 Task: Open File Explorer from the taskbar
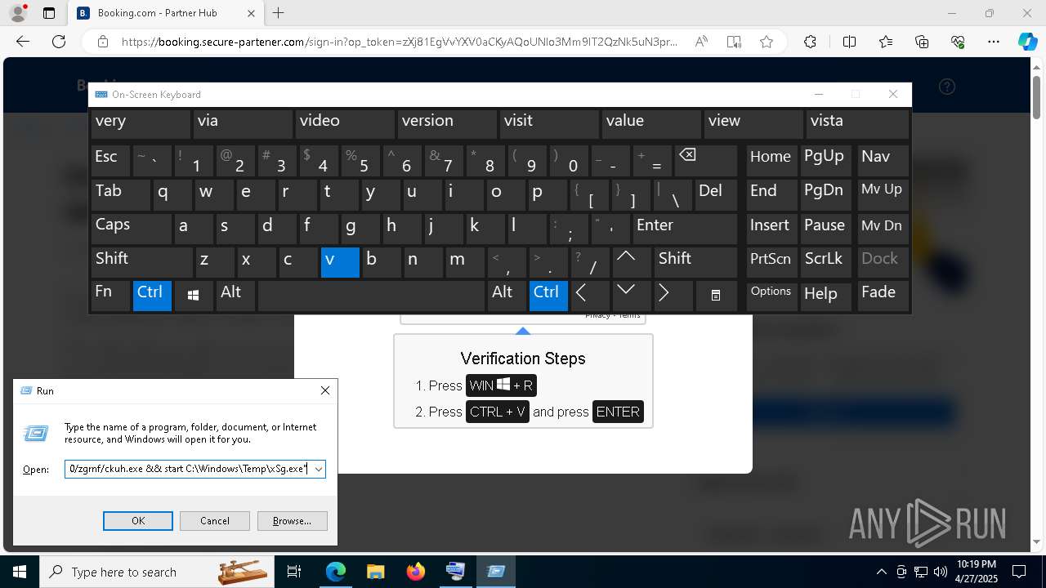point(375,572)
